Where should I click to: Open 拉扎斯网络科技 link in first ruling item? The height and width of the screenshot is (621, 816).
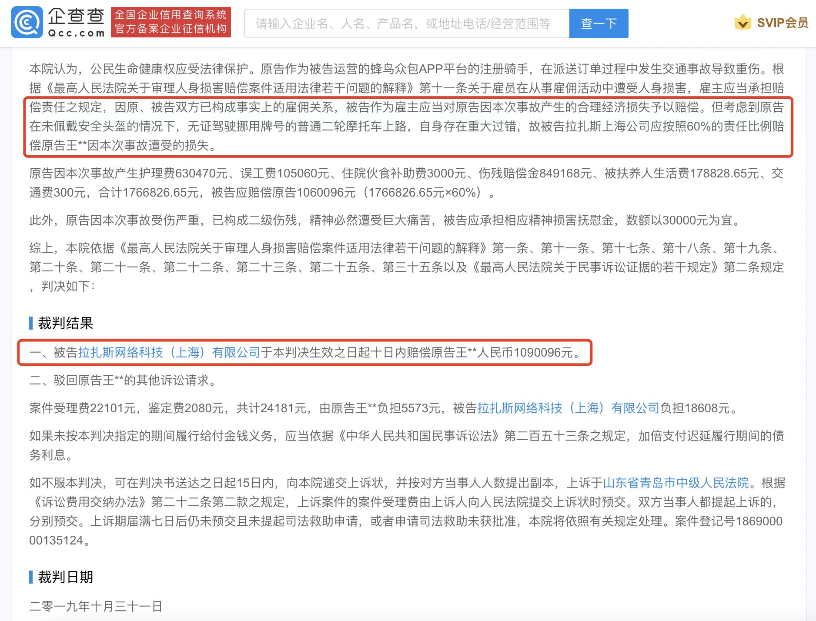click(169, 352)
